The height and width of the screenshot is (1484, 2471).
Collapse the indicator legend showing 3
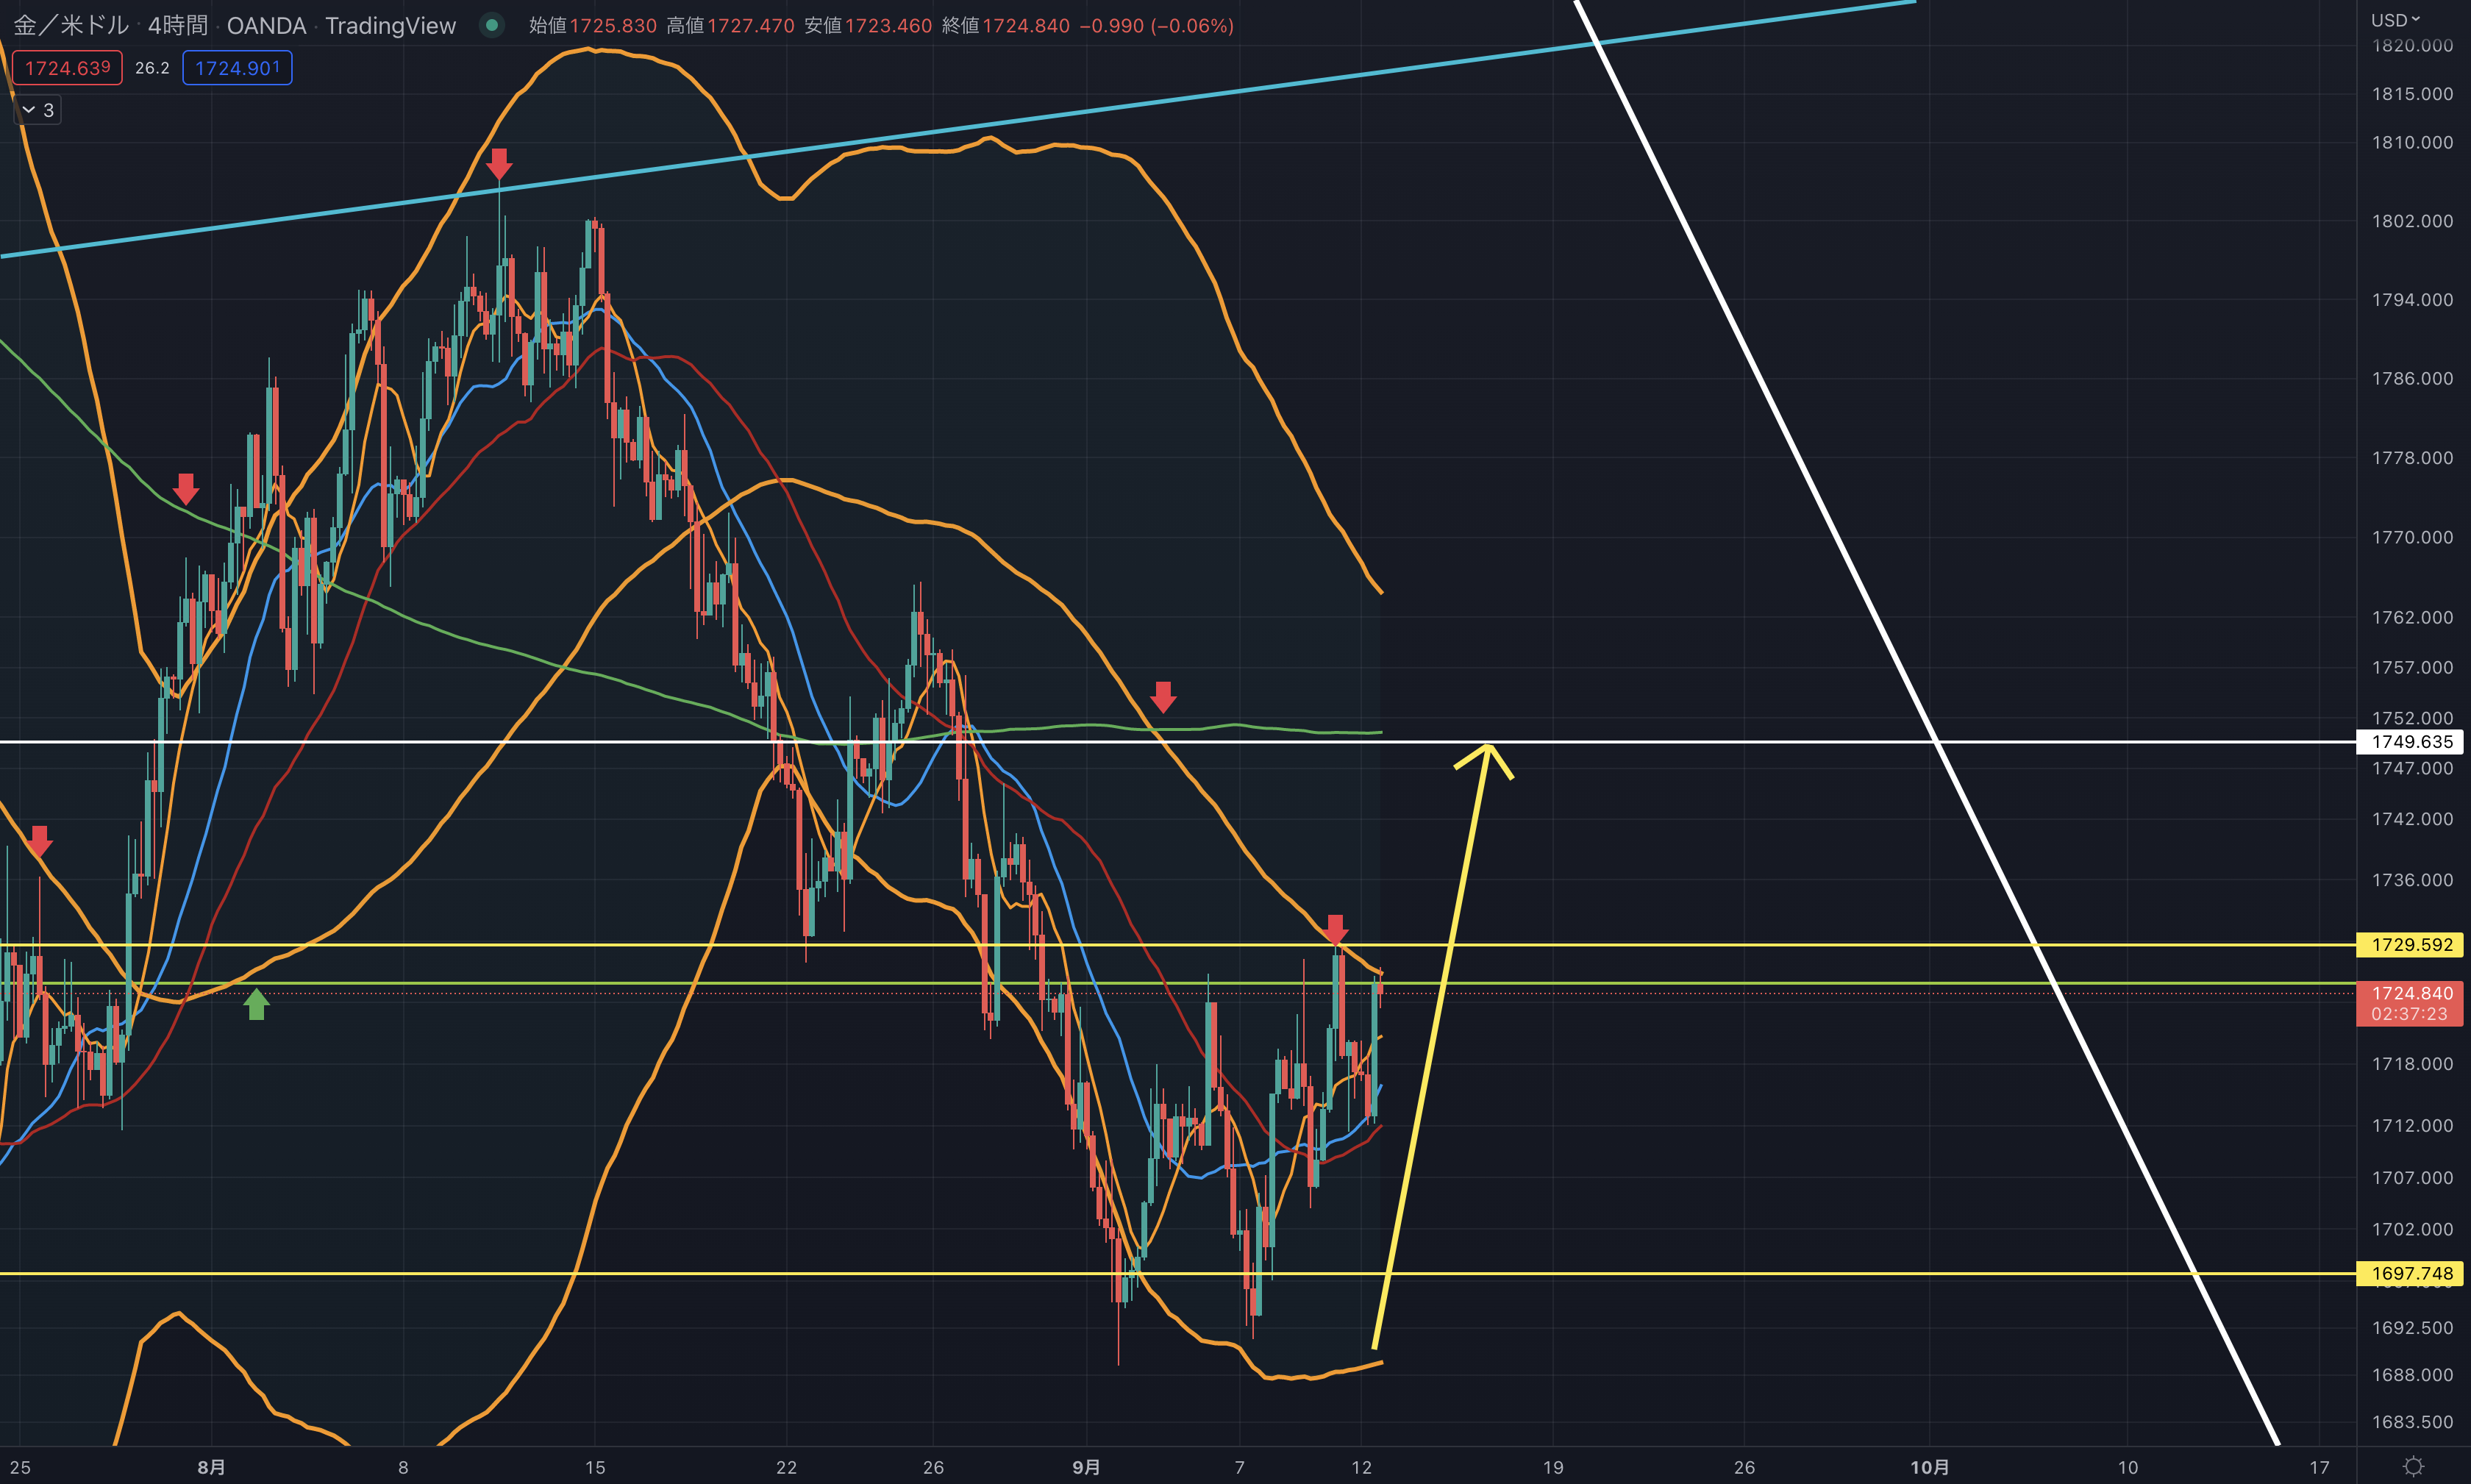coord(38,110)
